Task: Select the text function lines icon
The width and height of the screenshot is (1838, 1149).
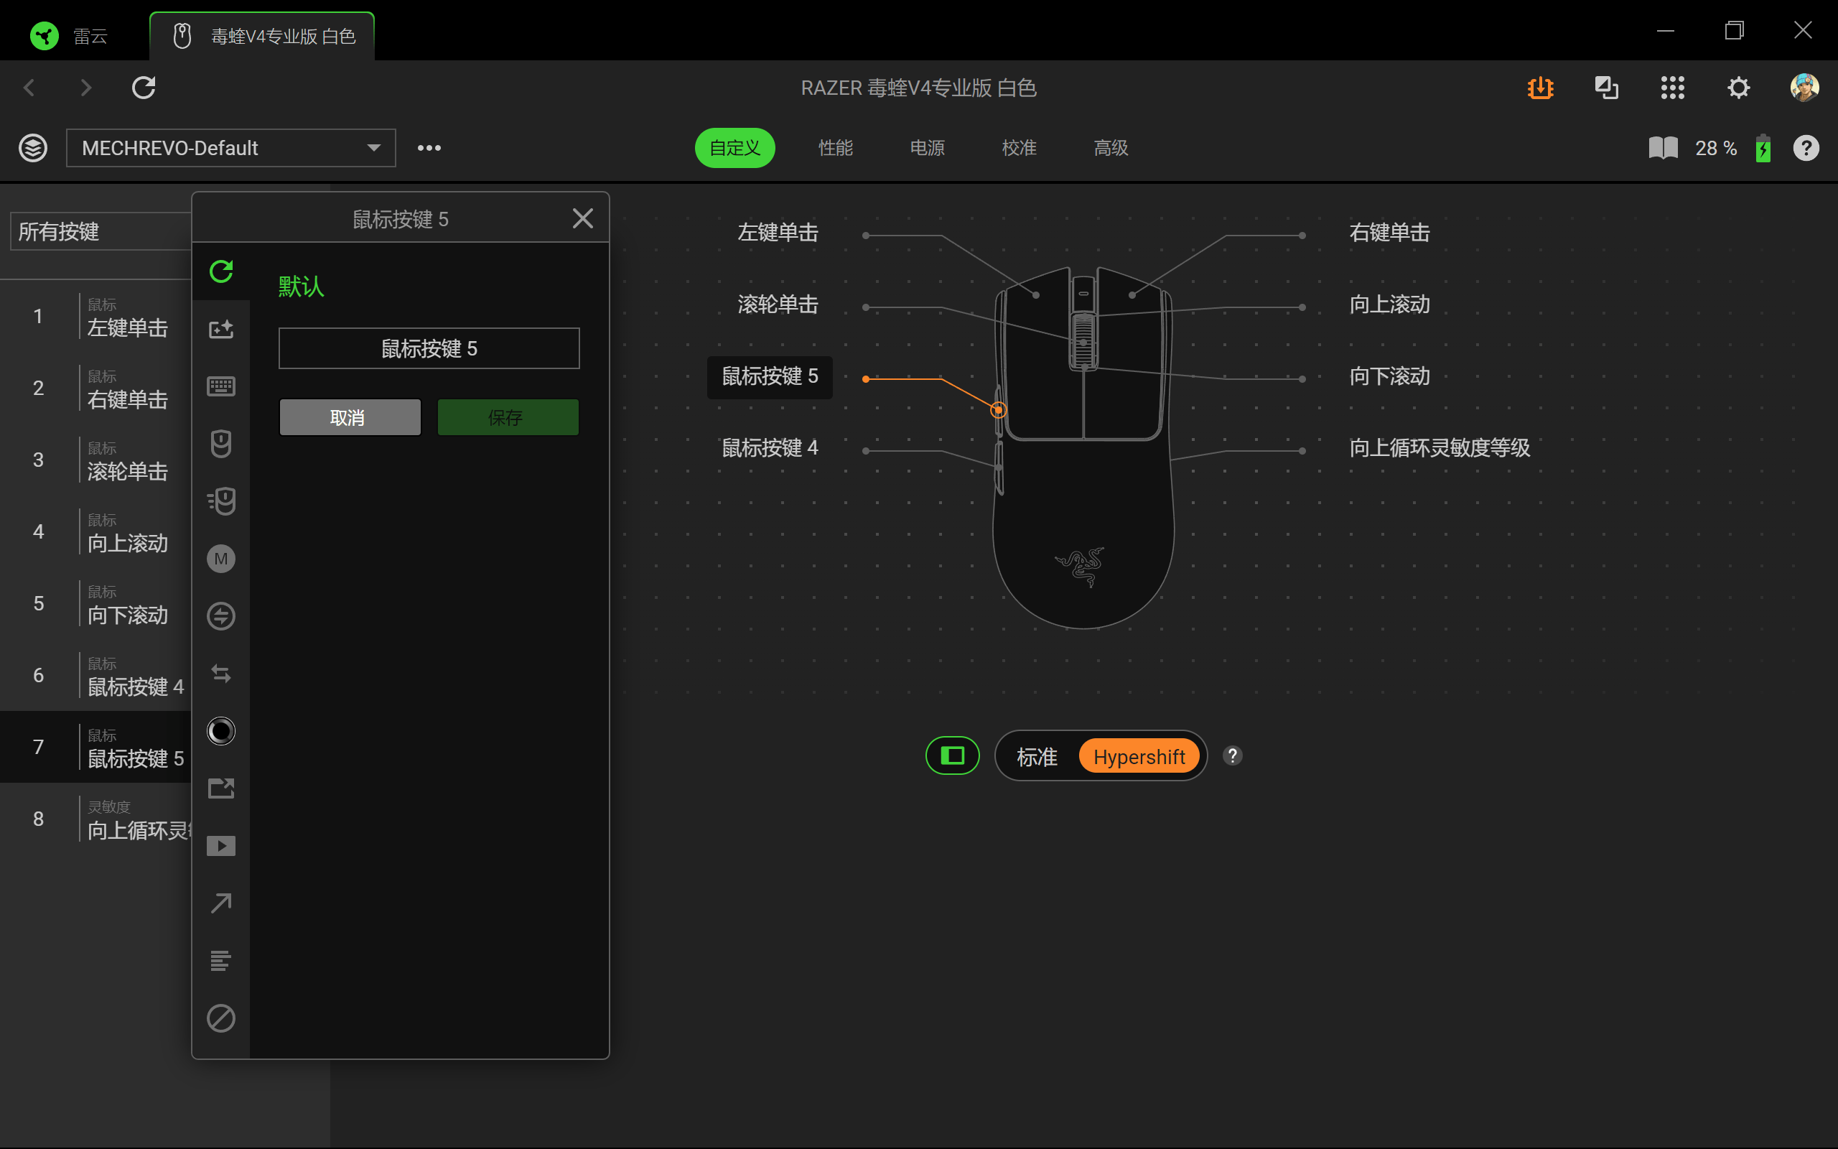Action: [221, 961]
